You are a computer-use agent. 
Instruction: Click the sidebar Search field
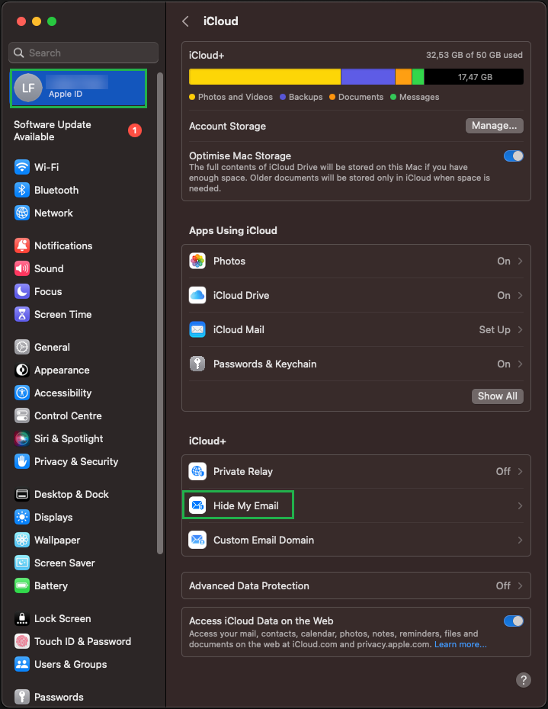click(x=83, y=53)
